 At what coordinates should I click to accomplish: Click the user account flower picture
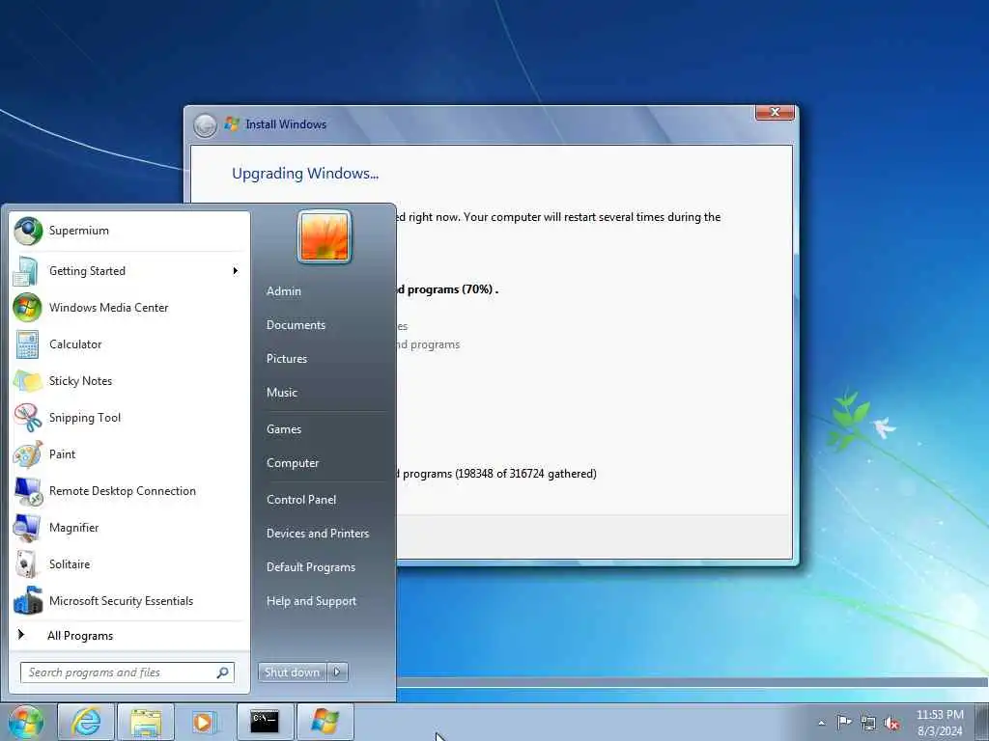pyautogui.click(x=325, y=237)
